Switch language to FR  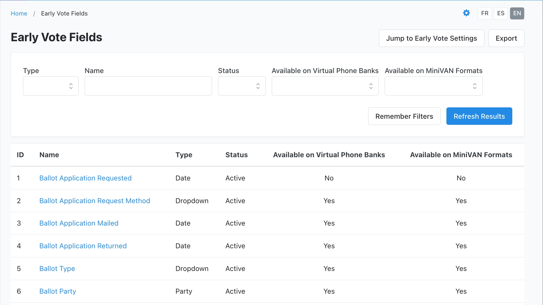point(485,13)
